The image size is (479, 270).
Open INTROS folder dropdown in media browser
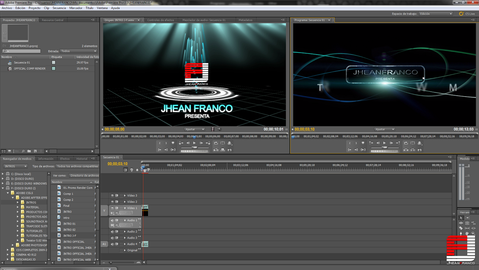coord(15,166)
